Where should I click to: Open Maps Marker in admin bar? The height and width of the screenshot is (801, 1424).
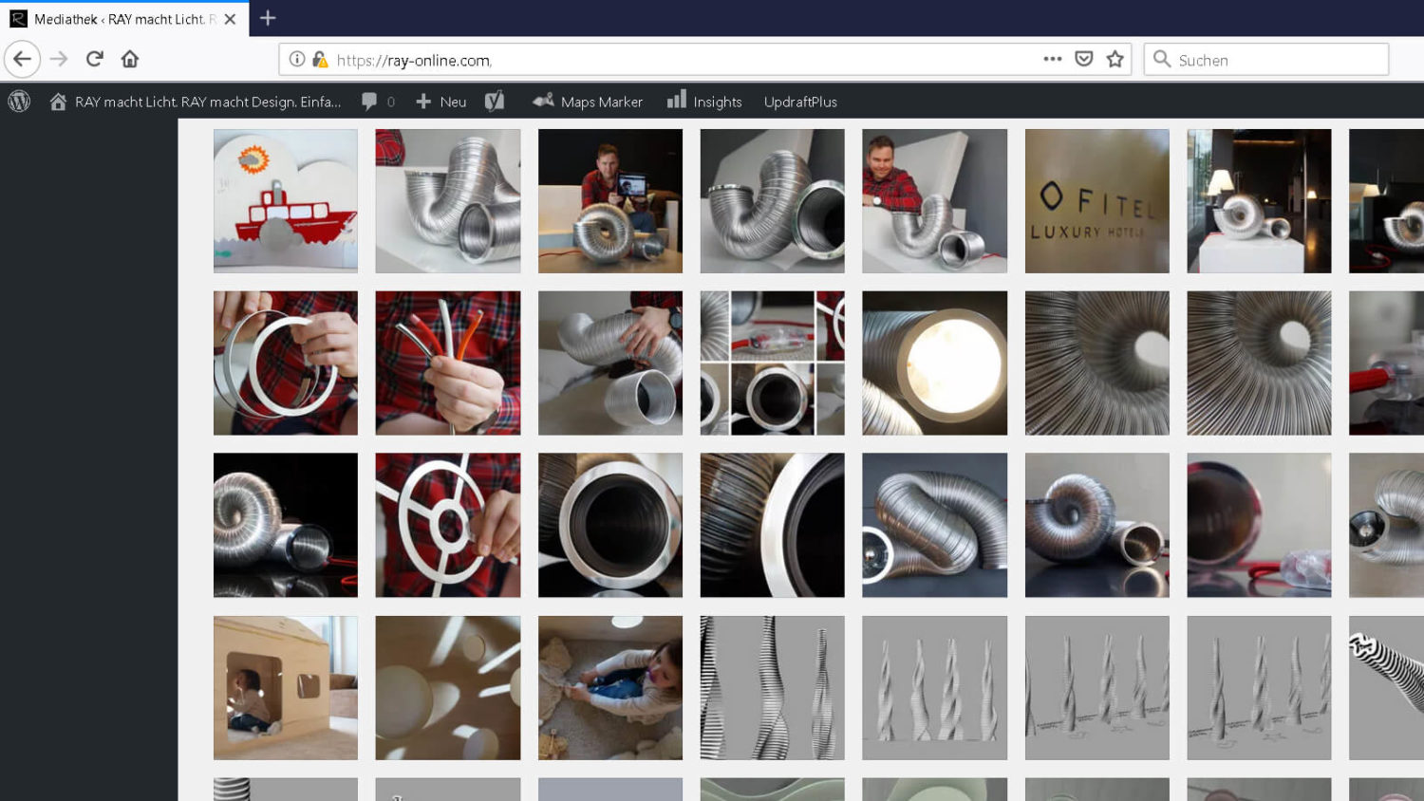point(588,102)
